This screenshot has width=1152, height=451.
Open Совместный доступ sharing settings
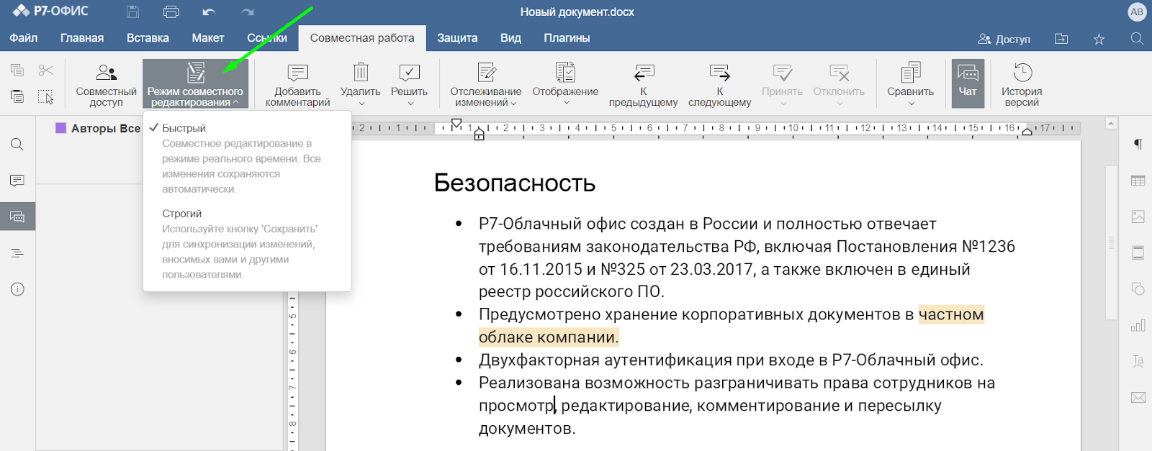(106, 84)
